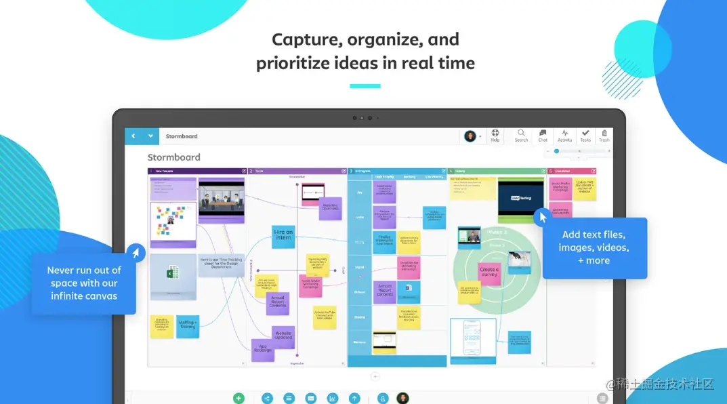Click the large Stormboard board heading

174,157
